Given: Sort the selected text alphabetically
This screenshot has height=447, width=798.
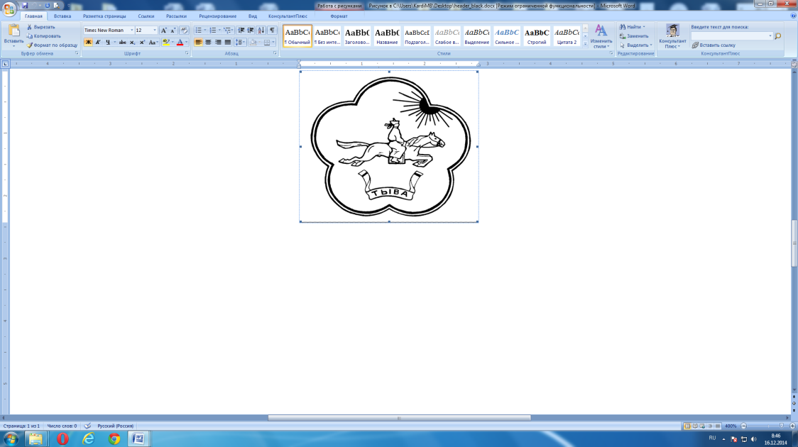Looking at the screenshot, I should pyautogui.click(x=261, y=31).
